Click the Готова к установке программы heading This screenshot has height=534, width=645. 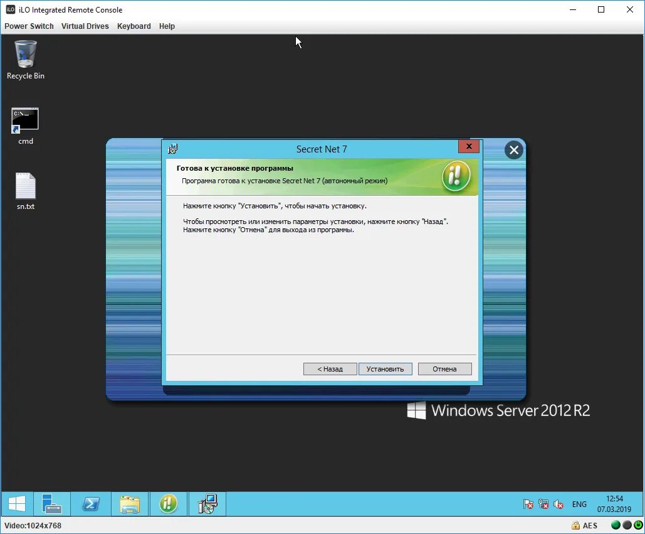coord(235,168)
